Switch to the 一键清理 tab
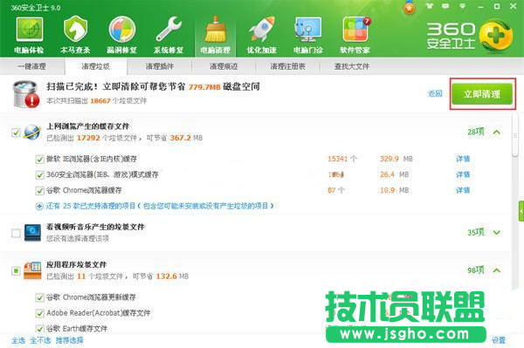The image size is (524, 348). [x=31, y=66]
